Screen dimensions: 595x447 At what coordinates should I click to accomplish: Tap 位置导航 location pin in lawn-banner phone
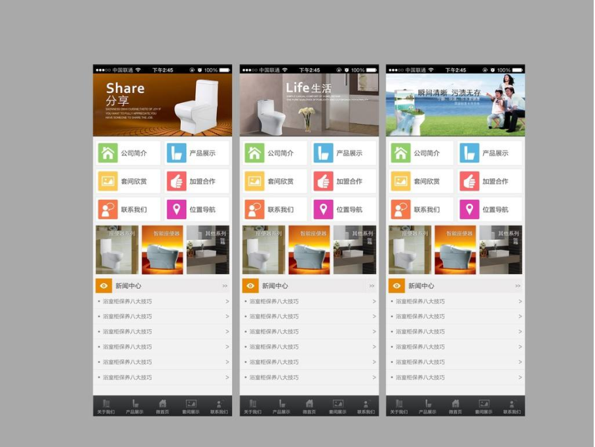pos(469,209)
